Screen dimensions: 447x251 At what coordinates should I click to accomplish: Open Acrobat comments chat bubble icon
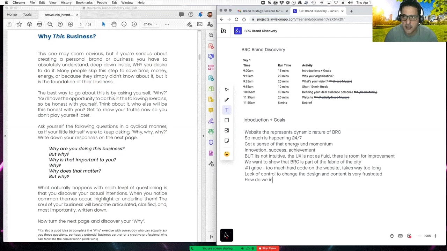(x=181, y=15)
